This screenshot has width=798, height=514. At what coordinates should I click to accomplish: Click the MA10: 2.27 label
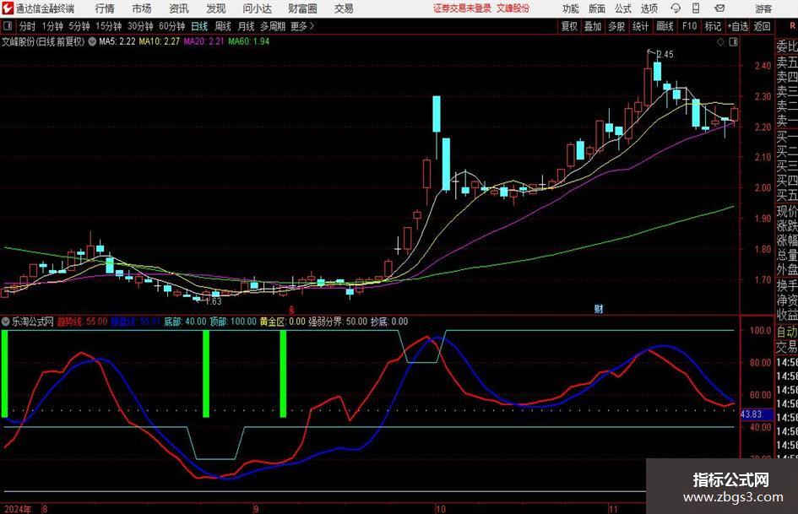tap(160, 41)
